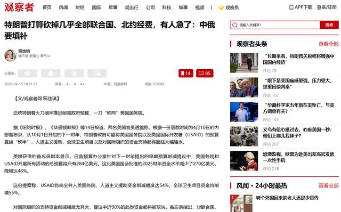The width and height of the screenshot is (341, 212).
Task: Open the 军事 navigation tab
Action: 113,7
